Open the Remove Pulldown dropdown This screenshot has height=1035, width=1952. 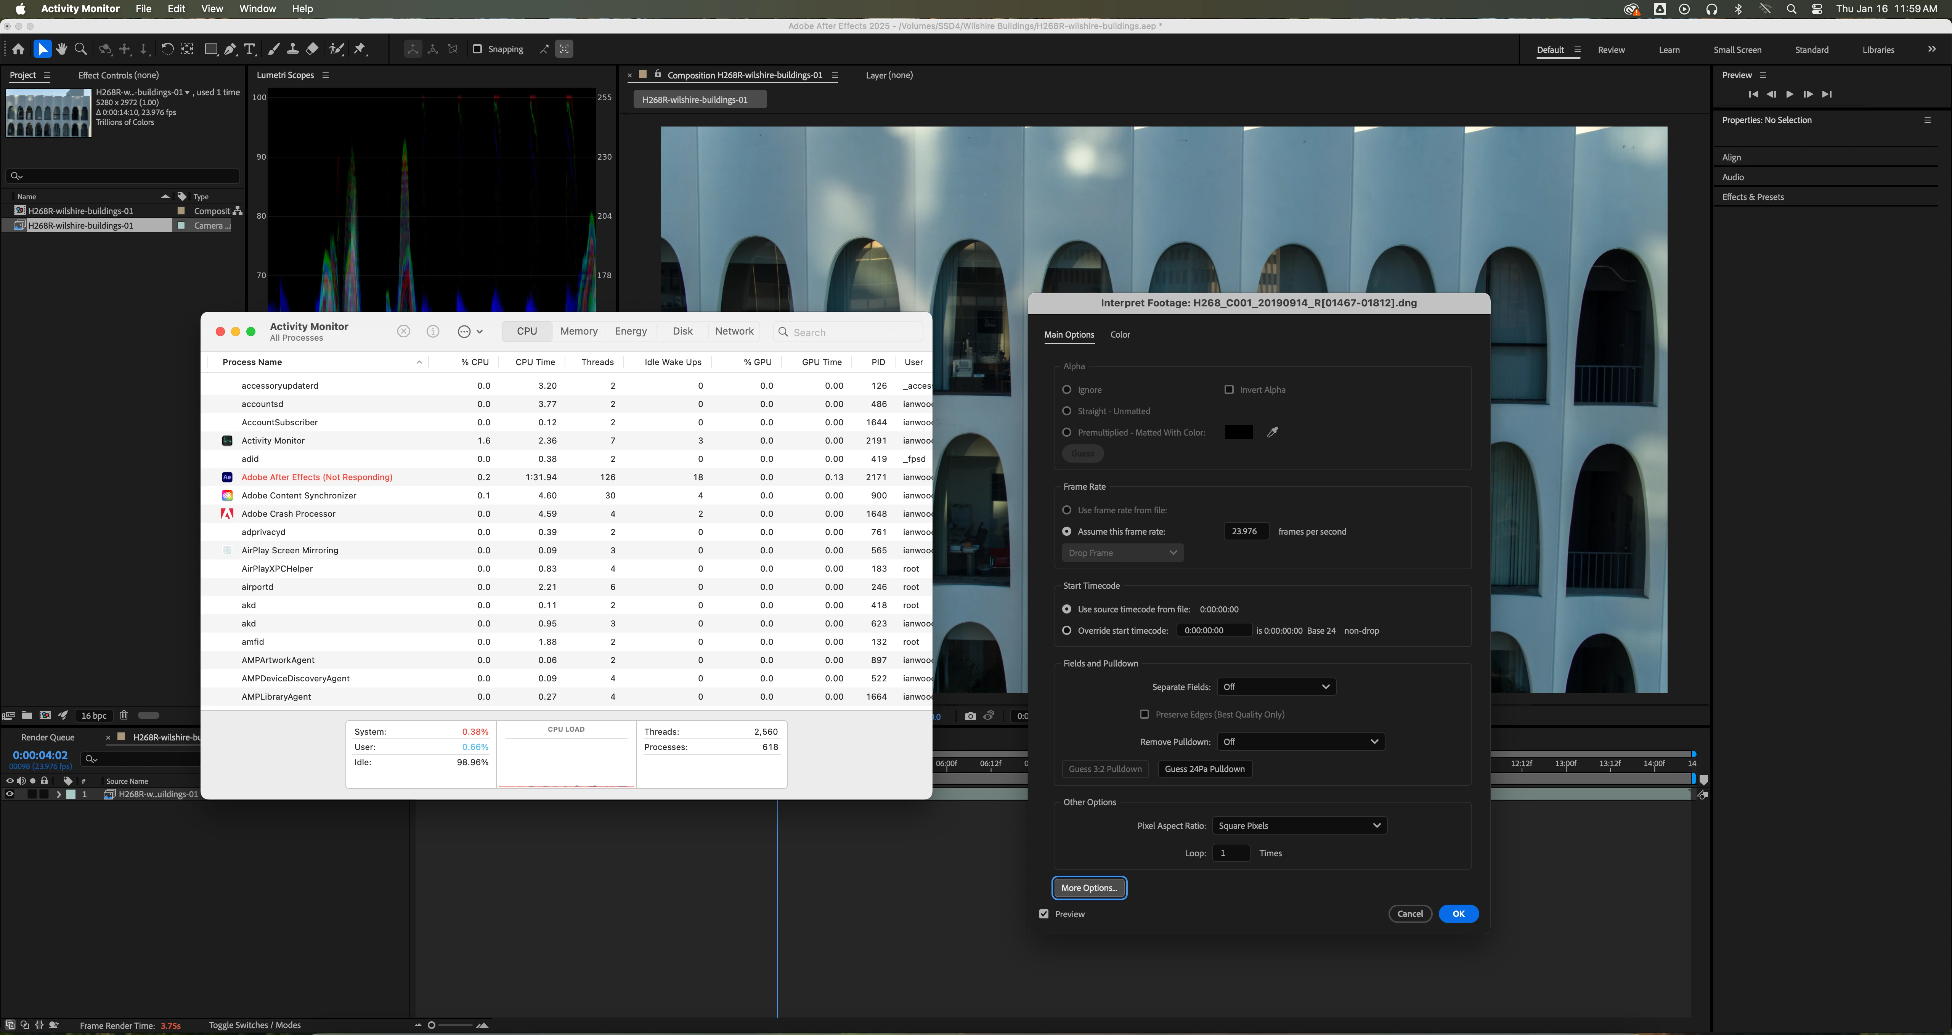(1300, 742)
